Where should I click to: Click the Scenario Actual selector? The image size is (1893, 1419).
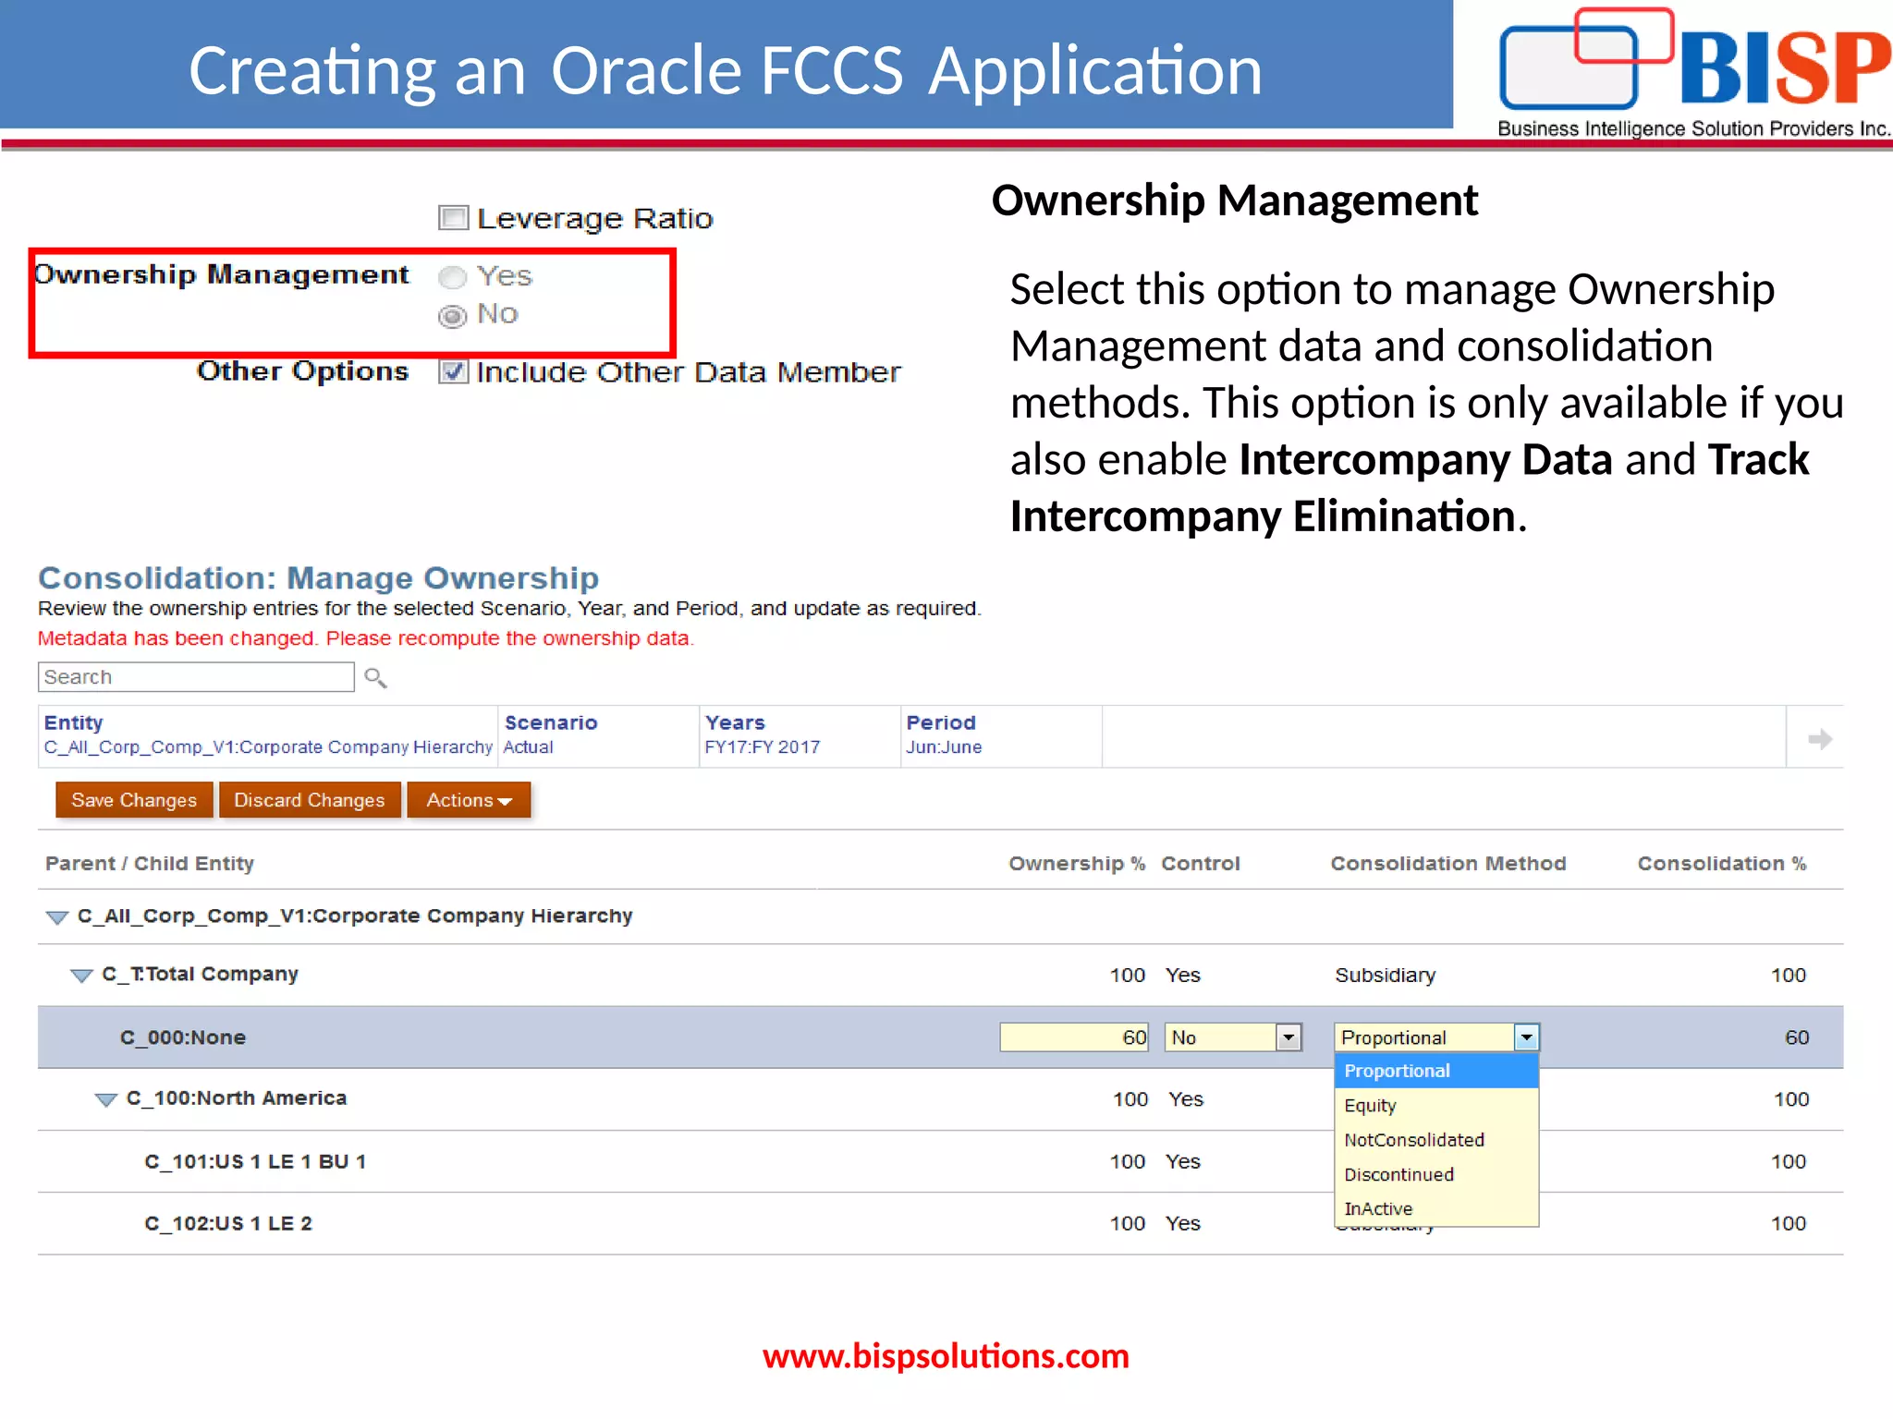coord(598,735)
